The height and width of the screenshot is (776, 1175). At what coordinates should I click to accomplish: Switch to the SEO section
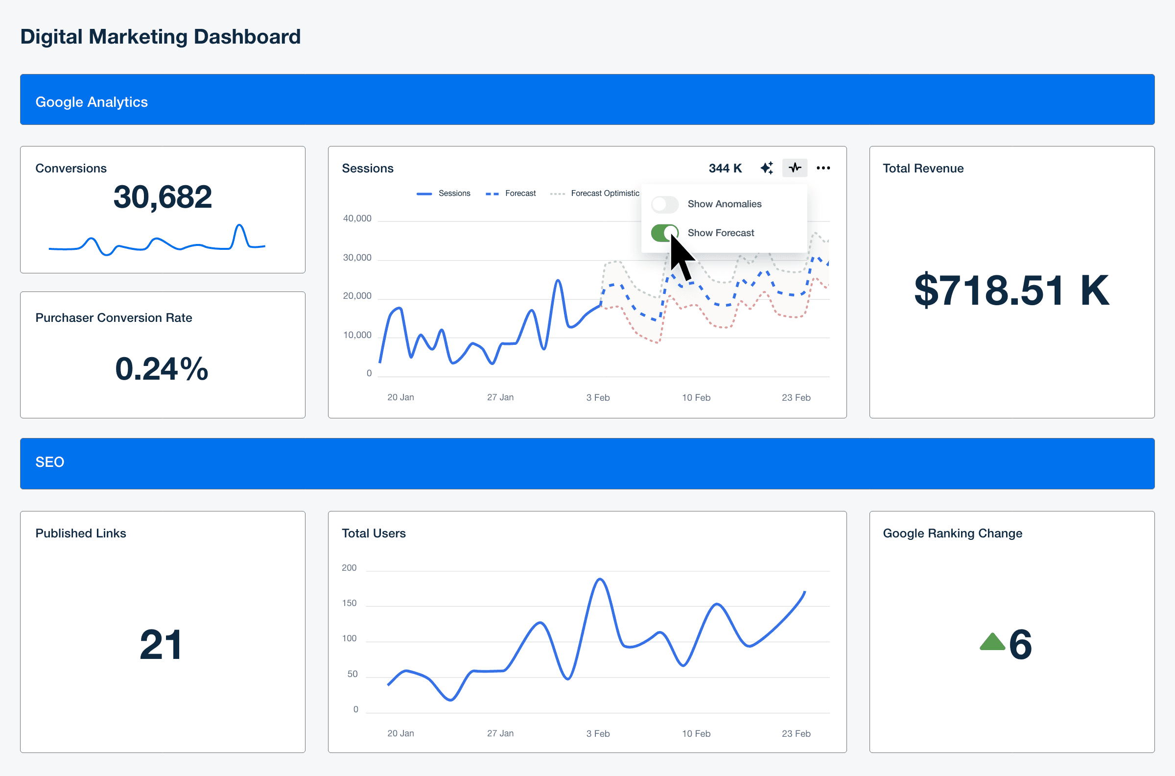point(49,462)
